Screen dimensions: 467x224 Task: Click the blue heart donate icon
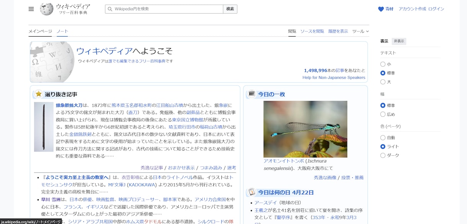tap(381, 9)
